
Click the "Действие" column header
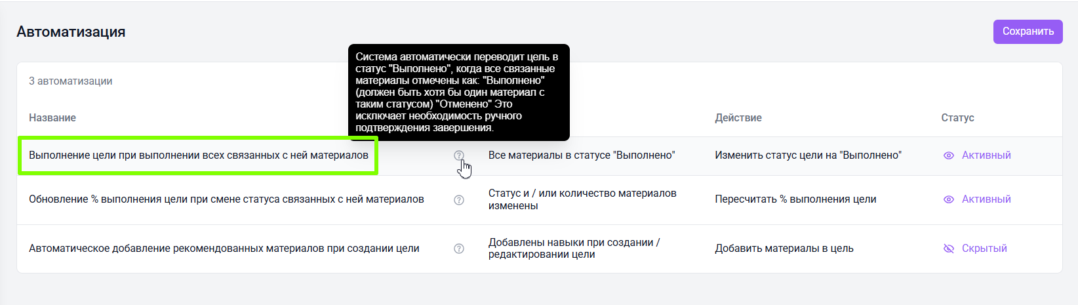coord(738,118)
